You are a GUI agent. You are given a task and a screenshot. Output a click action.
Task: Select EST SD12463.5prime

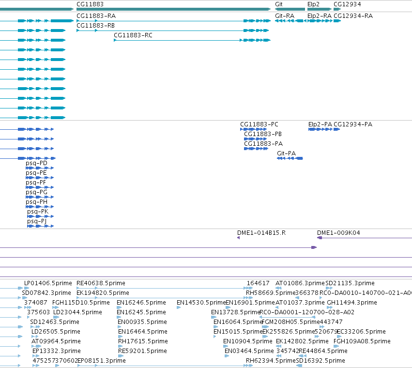point(55,322)
